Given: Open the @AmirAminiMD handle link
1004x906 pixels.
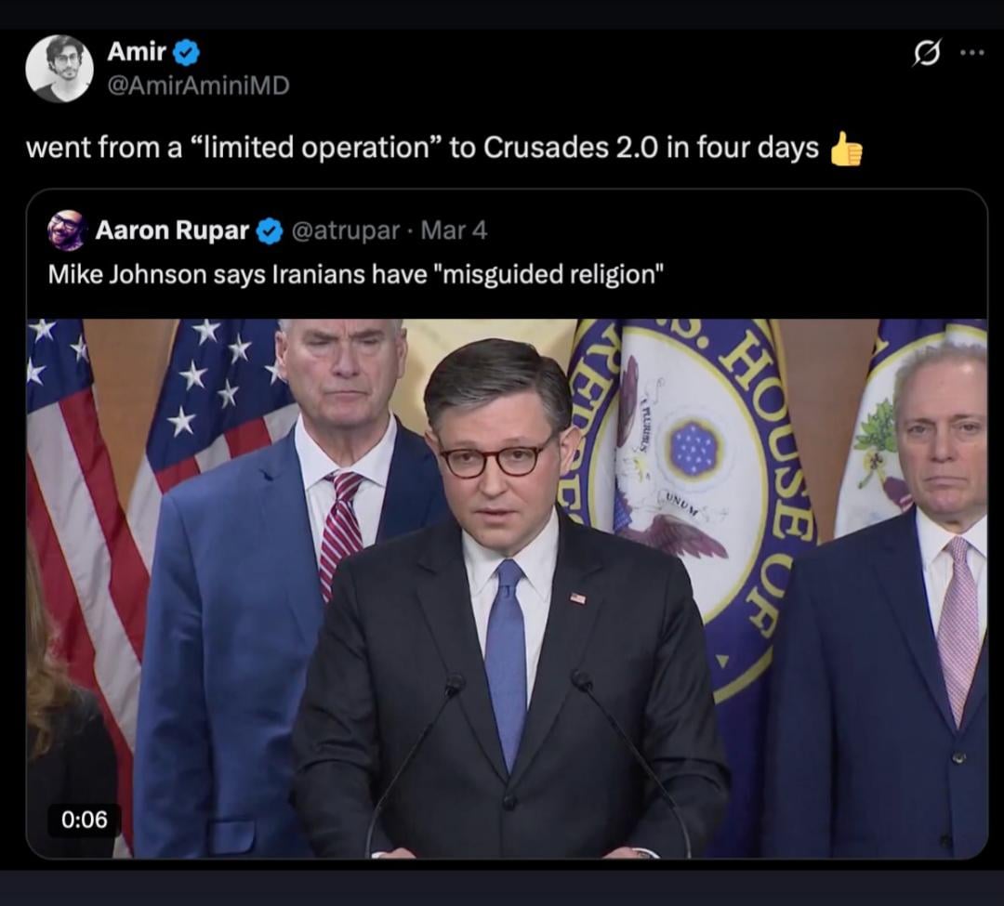Looking at the screenshot, I should (198, 85).
